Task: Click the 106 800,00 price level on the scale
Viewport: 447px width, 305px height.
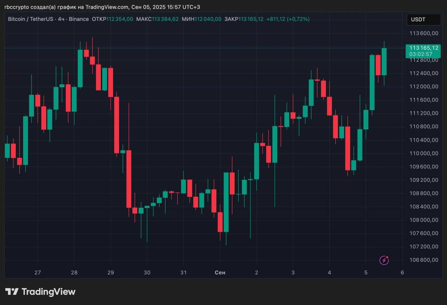Action: pyautogui.click(x=424, y=260)
